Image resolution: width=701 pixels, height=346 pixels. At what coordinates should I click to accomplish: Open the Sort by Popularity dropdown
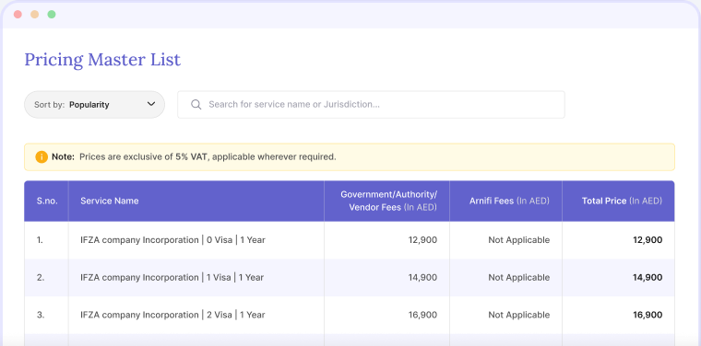click(94, 105)
